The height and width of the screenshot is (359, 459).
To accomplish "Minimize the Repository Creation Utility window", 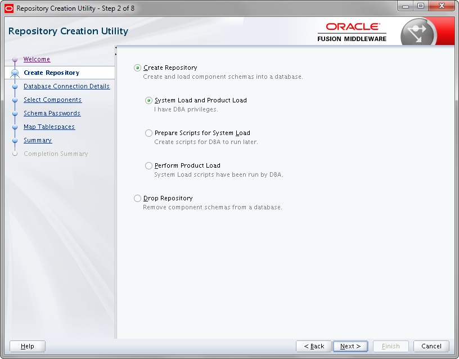I will 406,6.
